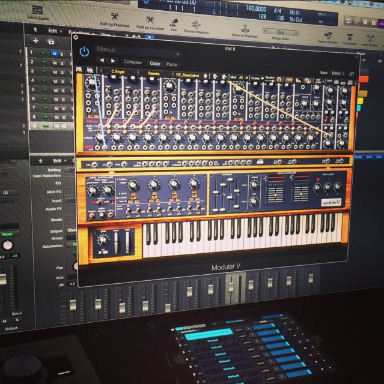Viewport: 384px width, 384px height.
Task: Click the Modular V save-as icon
Action: click(90, 70)
